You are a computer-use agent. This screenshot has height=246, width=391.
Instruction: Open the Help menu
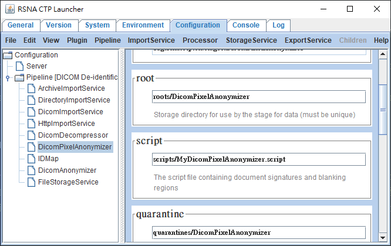(x=381, y=40)
